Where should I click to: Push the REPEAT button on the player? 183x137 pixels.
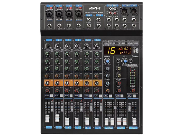pyautogui.click(x=118, y=61)
